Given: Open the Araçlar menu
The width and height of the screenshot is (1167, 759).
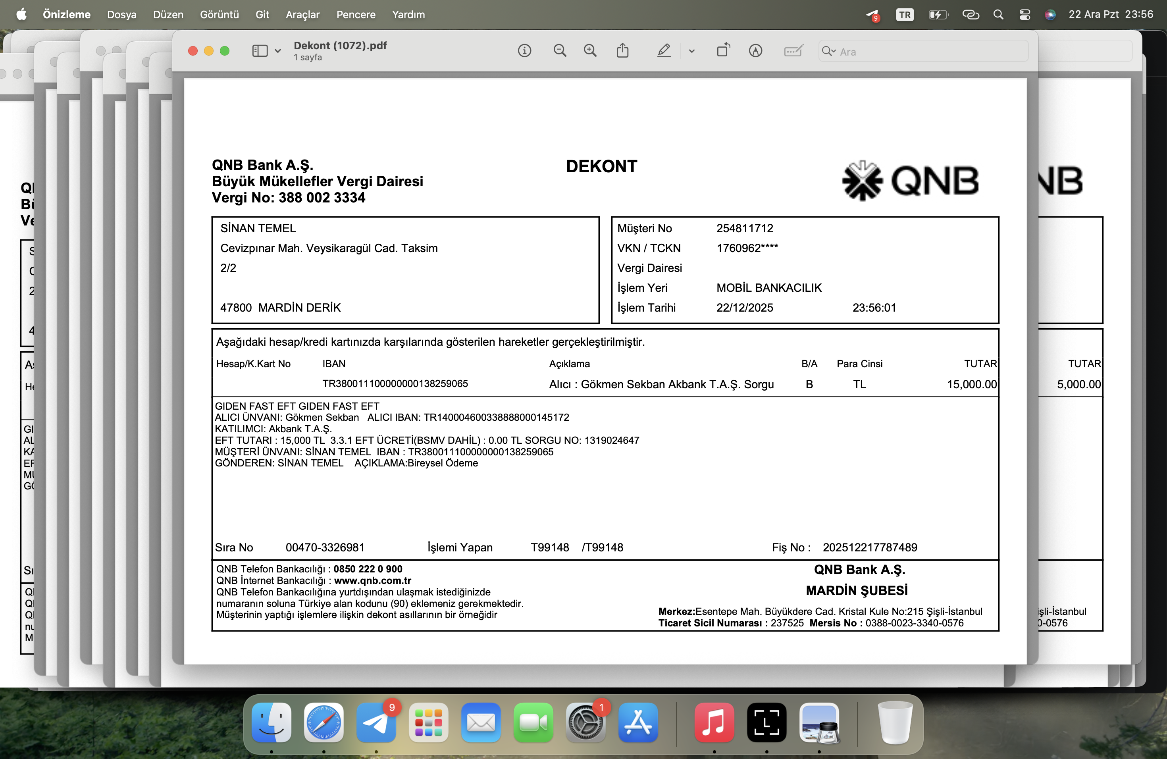Looking at the screenshot, I should coord(302,15).
